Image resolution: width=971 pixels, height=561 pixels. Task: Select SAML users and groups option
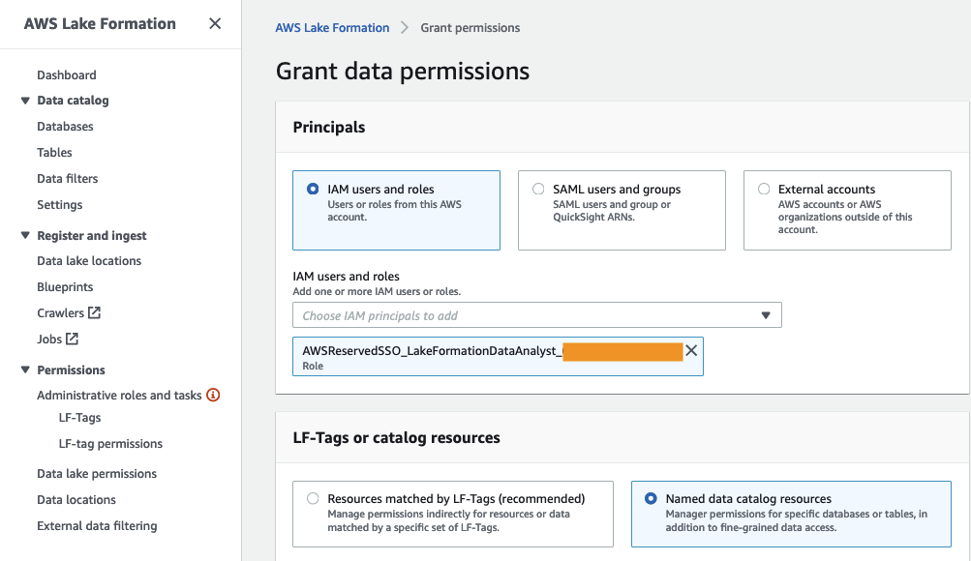pyautogui.click(x=538, y=190)
